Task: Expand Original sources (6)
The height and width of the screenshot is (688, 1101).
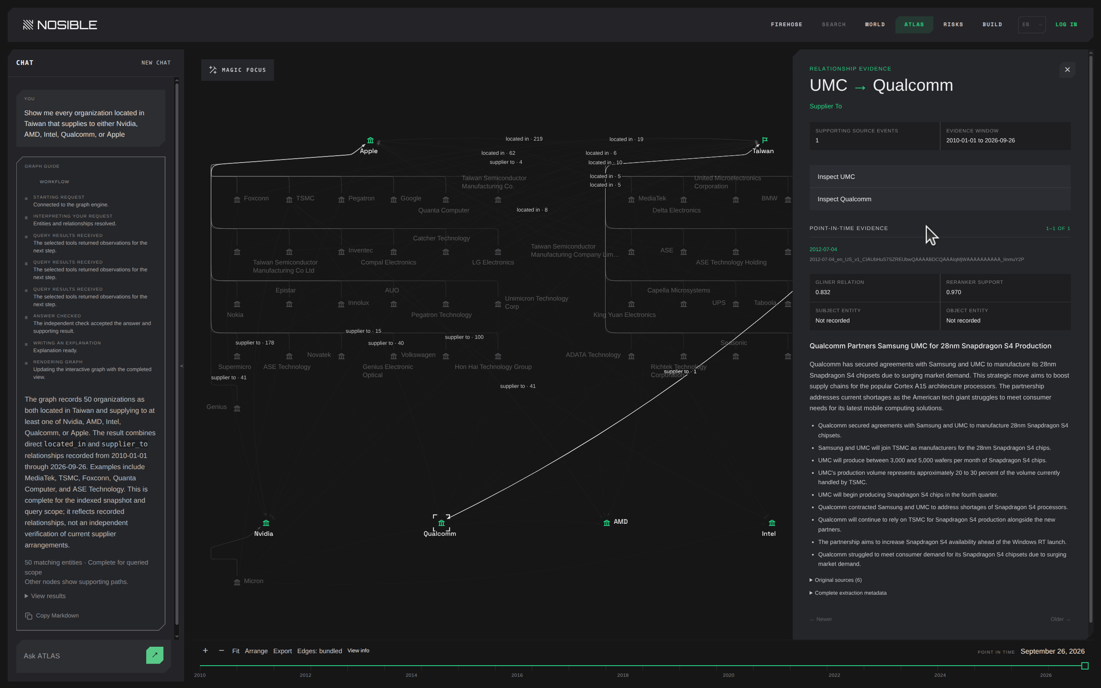Action: (835, 580)
